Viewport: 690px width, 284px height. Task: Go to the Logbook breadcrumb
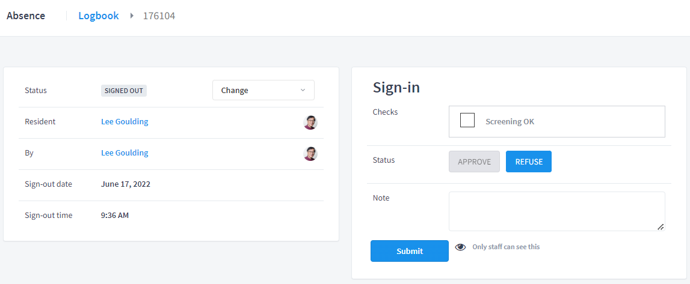(99, 16)
